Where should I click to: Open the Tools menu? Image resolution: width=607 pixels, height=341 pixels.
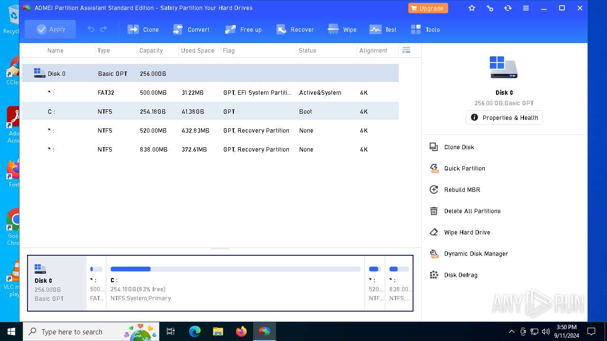425,29
